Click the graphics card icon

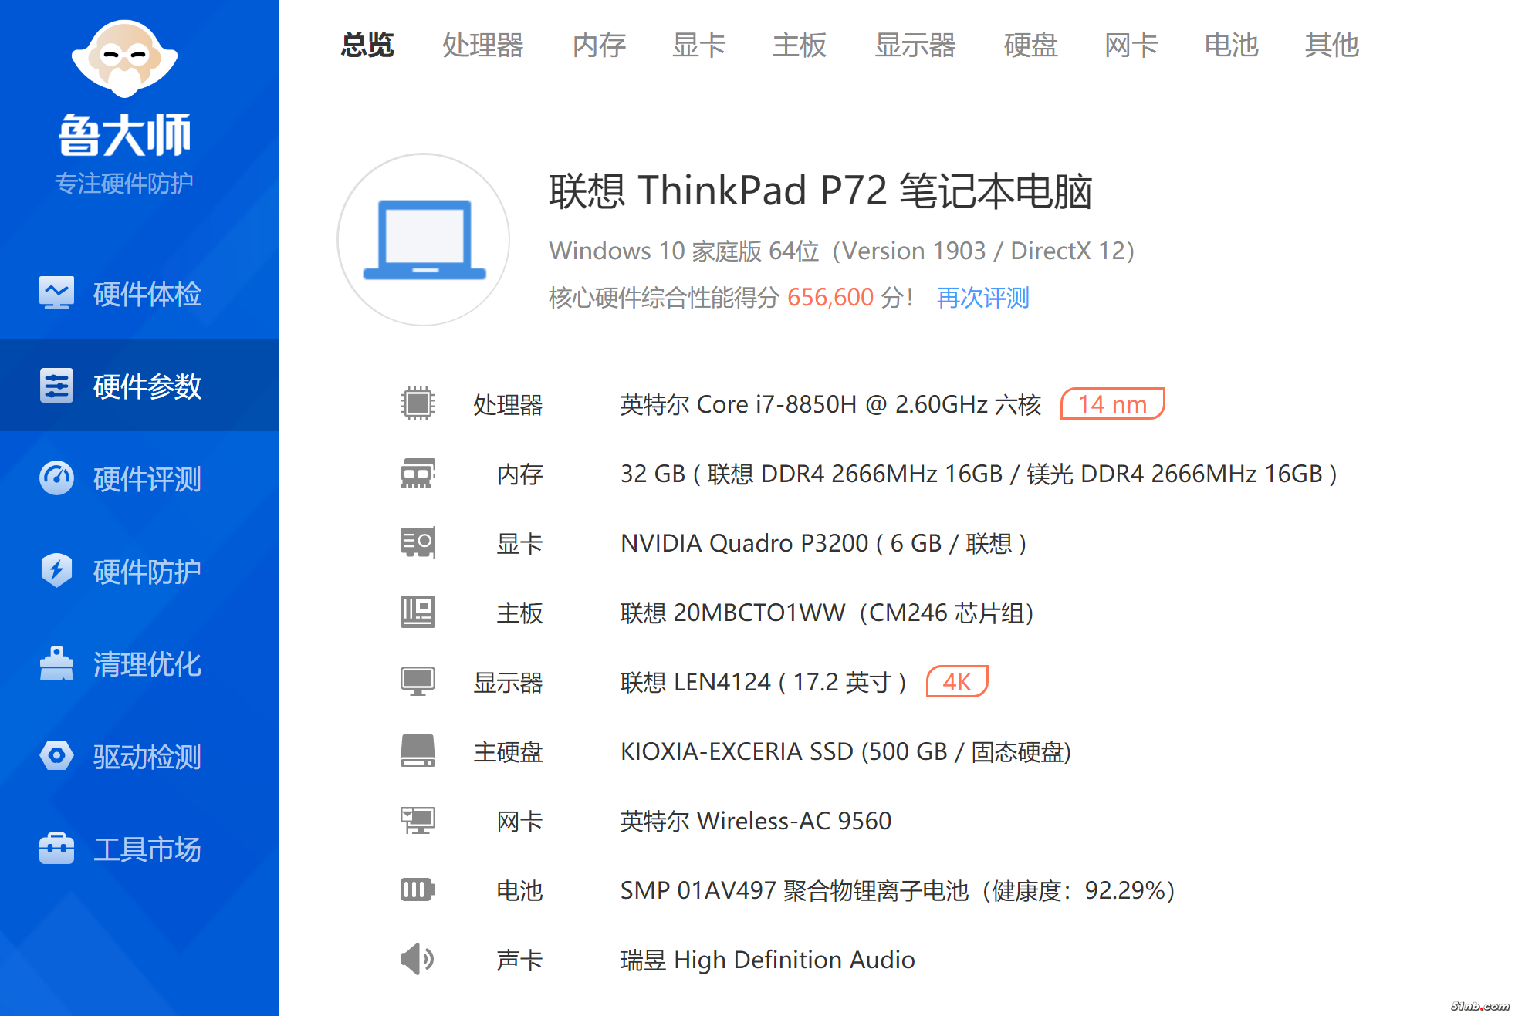[418, 542]
